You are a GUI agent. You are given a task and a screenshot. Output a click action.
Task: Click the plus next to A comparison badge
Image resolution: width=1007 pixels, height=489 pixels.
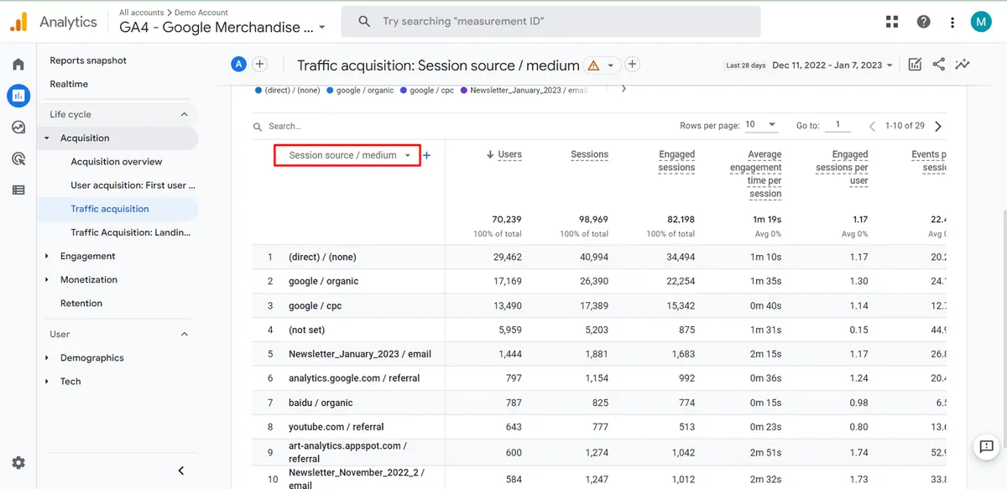coord(259,65)
